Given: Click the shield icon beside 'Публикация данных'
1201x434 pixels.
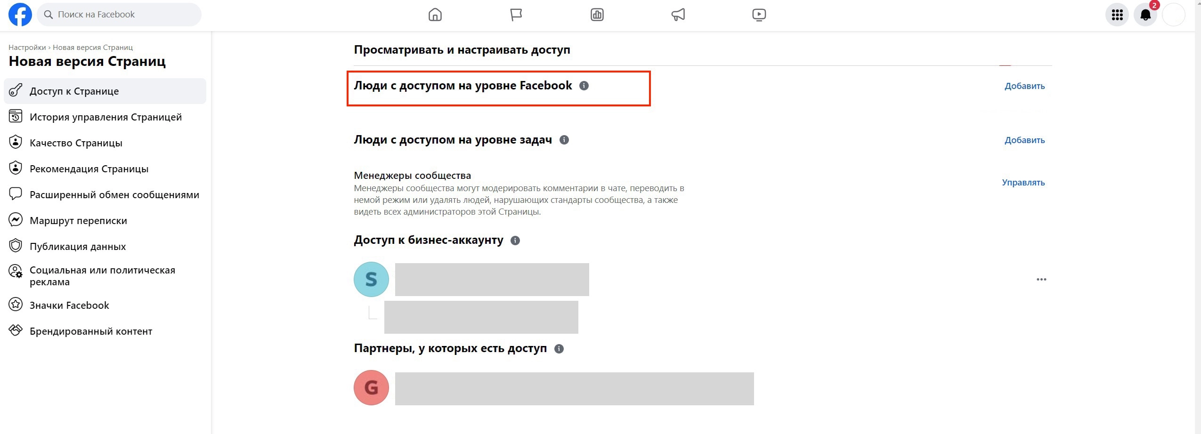Looking at the screenshot, I should pos(16,245).
